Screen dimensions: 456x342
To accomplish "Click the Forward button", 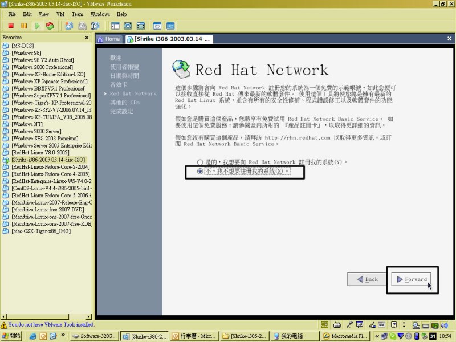I will [411, 279].
